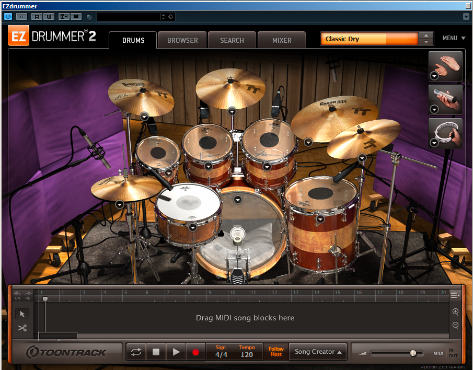Adjust the master volume slider knob

point(413,353)
